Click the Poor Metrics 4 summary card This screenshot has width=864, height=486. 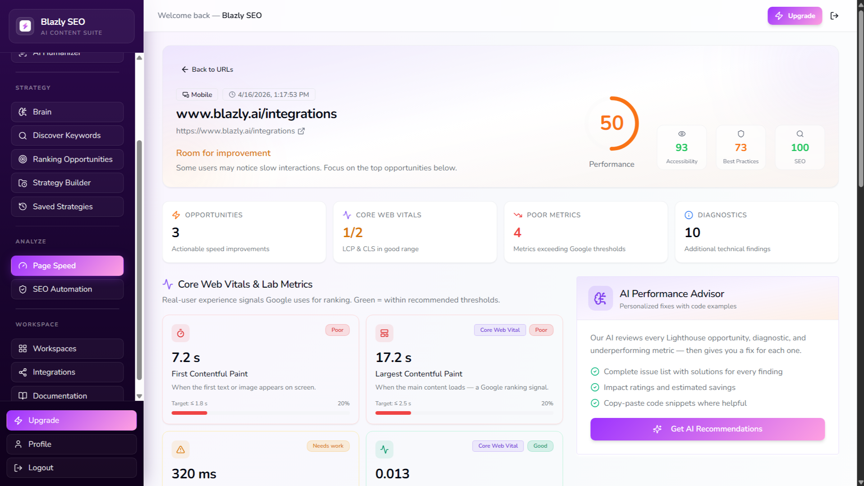pos(586,232)
